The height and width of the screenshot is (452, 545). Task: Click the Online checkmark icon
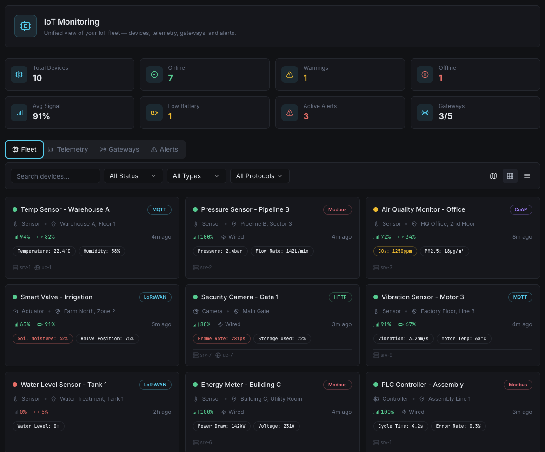(x=154, y=74)
